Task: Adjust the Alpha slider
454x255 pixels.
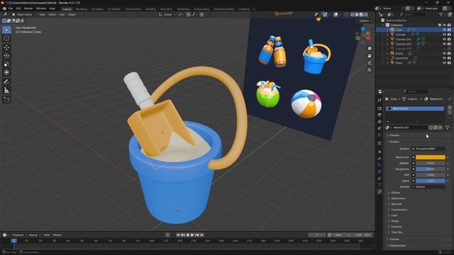Action: pos(431,181)
